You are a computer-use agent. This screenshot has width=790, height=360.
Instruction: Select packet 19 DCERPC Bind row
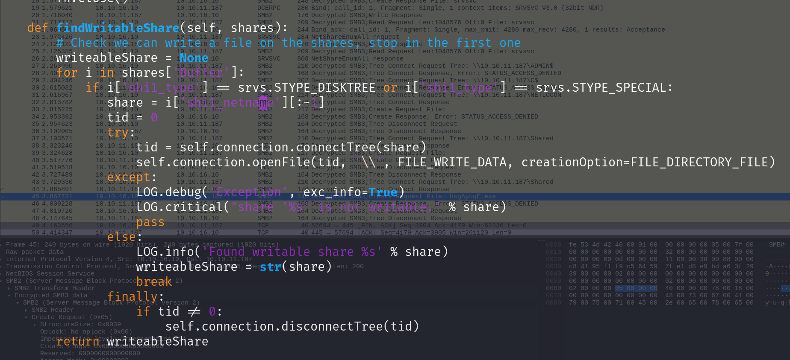[395, 8]
